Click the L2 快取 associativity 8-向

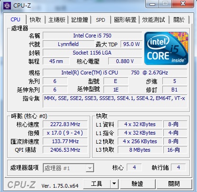[175, 141]
